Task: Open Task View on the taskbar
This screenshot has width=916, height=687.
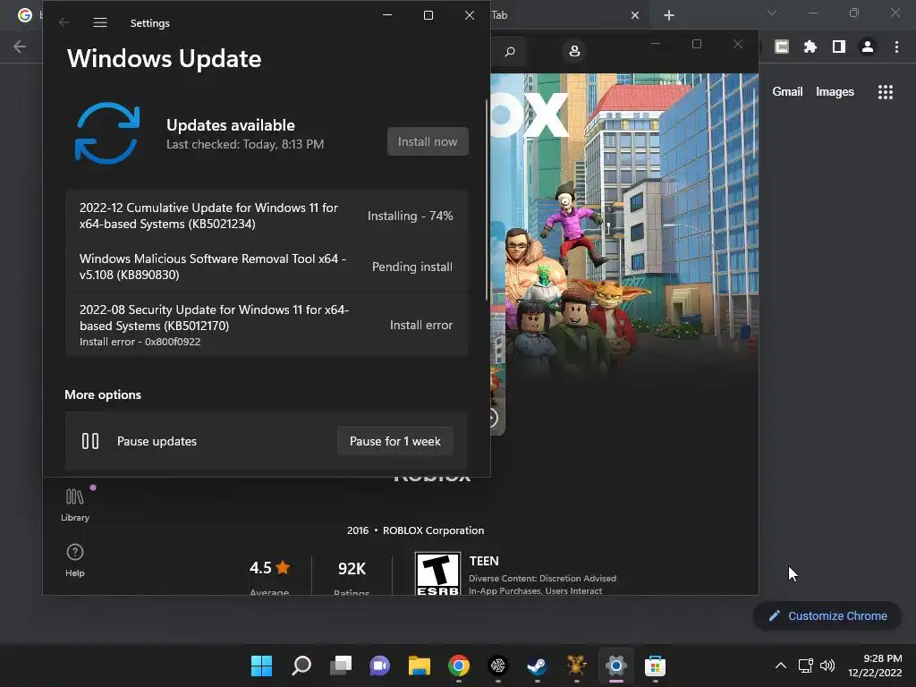Action: pos(341,666)
